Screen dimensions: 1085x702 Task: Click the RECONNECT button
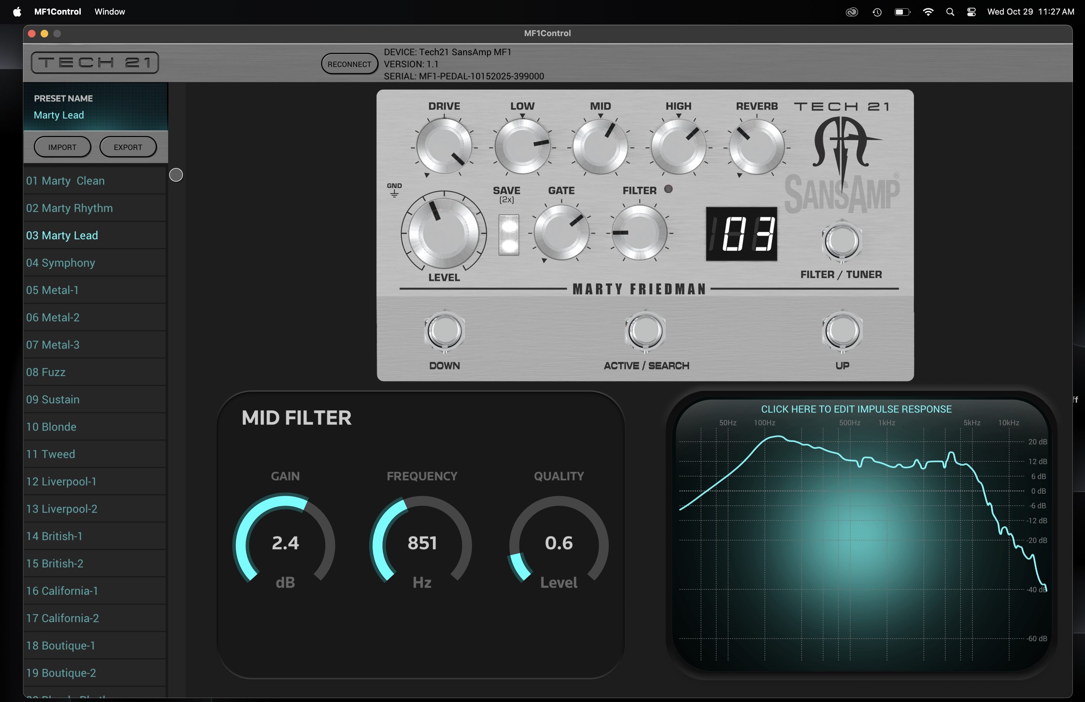coord(349,64)
